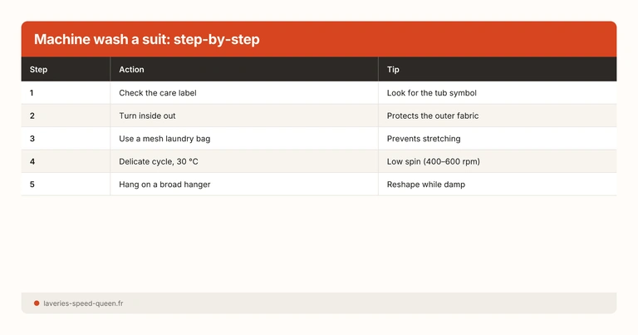Screen dimensions: 638x335
Task: Click the "Reshape while damp" tip cell
Action: 425,185
